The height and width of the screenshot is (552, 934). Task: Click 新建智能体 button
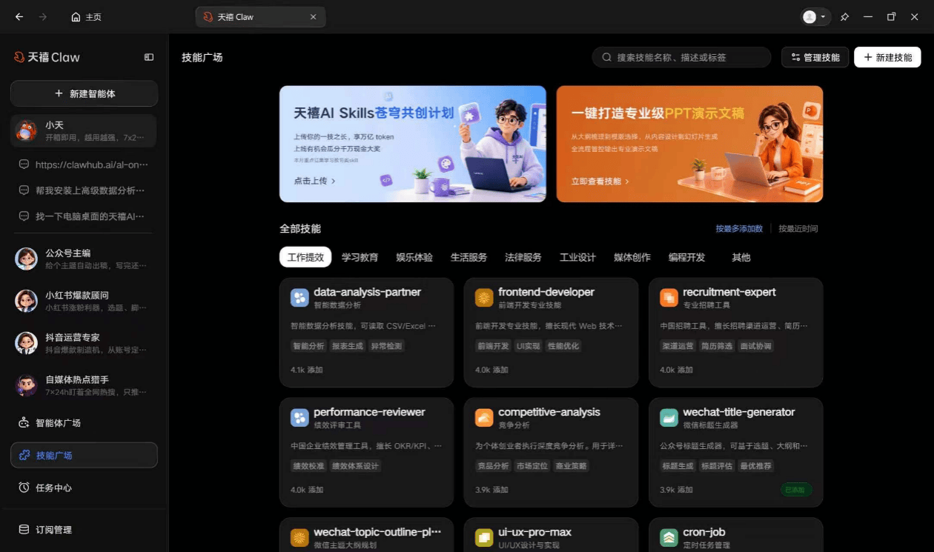pyautogui.click(x=85, y=93)
